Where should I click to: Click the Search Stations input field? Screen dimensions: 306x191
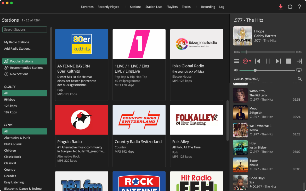tap(24, 29)
